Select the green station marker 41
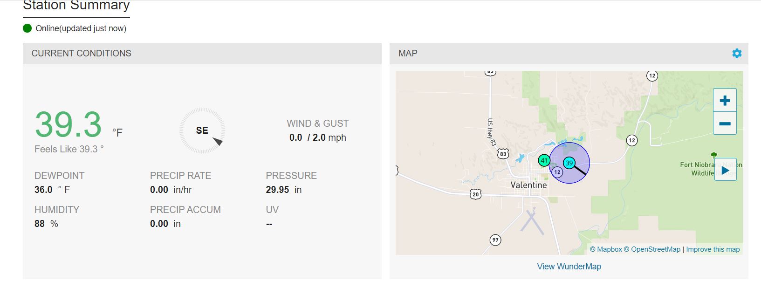This screenshot has width=761, height=288. [544, 160]
